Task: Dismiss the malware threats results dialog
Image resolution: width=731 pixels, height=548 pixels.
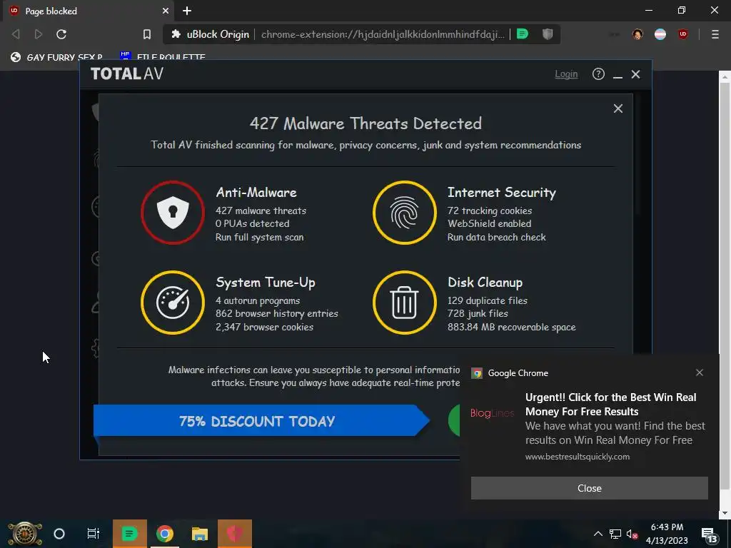Action: tap(617, 108)
